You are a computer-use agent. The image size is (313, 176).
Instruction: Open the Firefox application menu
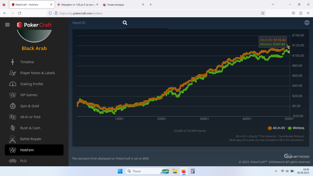[308, 13]
